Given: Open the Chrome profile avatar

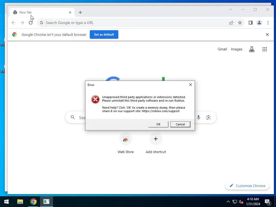Looking at the screenshot, I should click(259, 23).
